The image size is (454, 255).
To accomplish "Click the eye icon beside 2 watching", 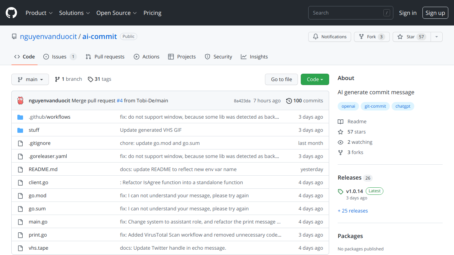I will (340, 142).
